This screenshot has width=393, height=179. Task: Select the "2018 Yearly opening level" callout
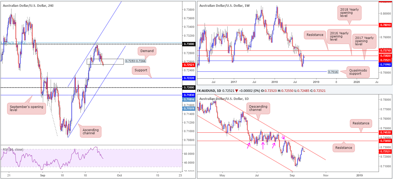pos(349,13)
